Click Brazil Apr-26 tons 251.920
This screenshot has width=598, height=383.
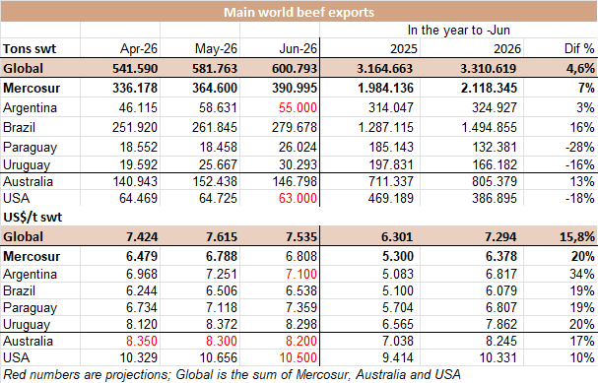[x=135, y=127]
